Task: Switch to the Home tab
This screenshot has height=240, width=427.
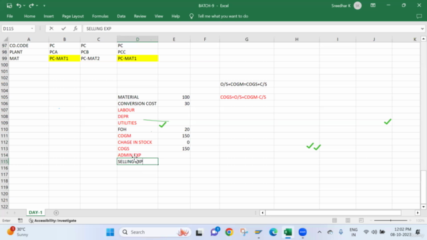Action: pyautogui.click(x=29, y=16)
